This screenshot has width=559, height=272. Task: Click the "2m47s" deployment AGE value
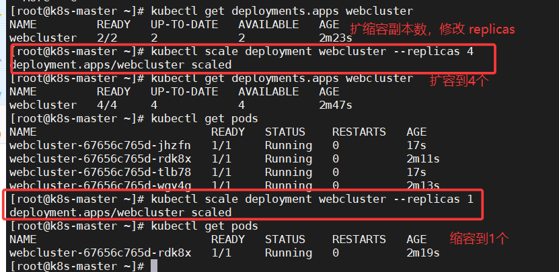[336, 105]
